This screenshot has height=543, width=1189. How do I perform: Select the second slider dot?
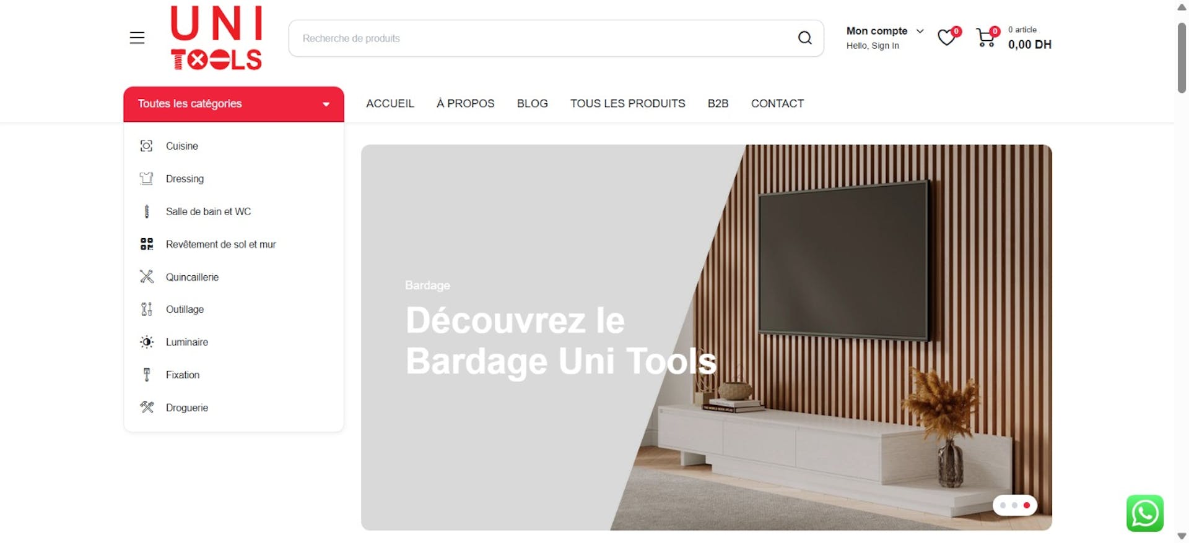[x=1014, y=505]
